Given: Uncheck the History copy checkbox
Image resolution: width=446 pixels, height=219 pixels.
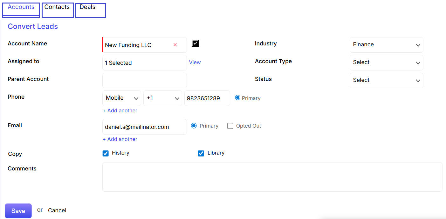Looking at the screenshot, I should (x=106, y=154).
